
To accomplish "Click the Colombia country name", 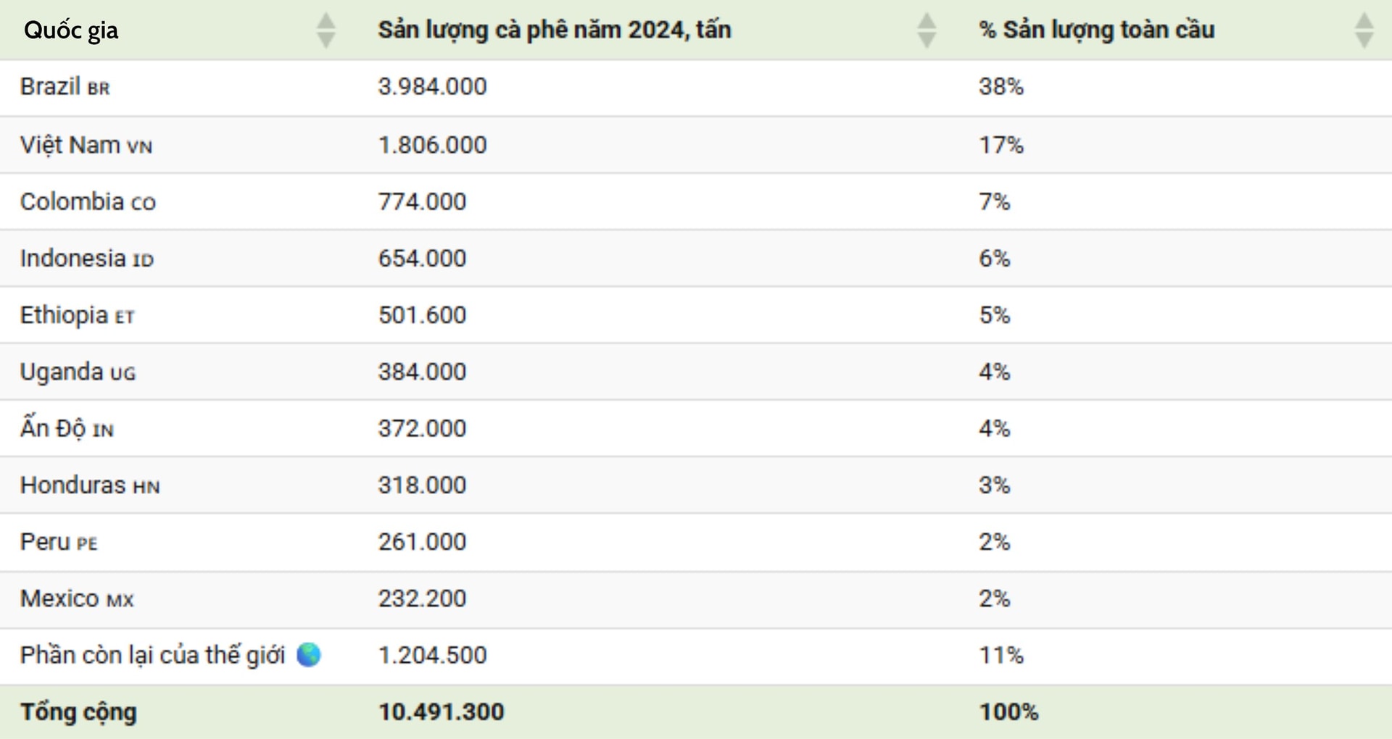I will (x=72, y=201).
